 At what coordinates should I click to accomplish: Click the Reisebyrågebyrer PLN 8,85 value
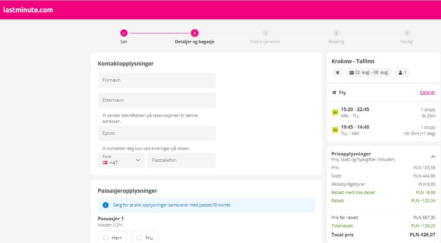(427, 185)
